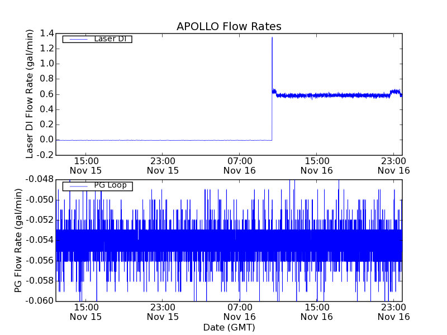Screen dimensions: 447x335
Task: Click the Laser DI Flow Rate y-axis label
Action: click(30, 94)
